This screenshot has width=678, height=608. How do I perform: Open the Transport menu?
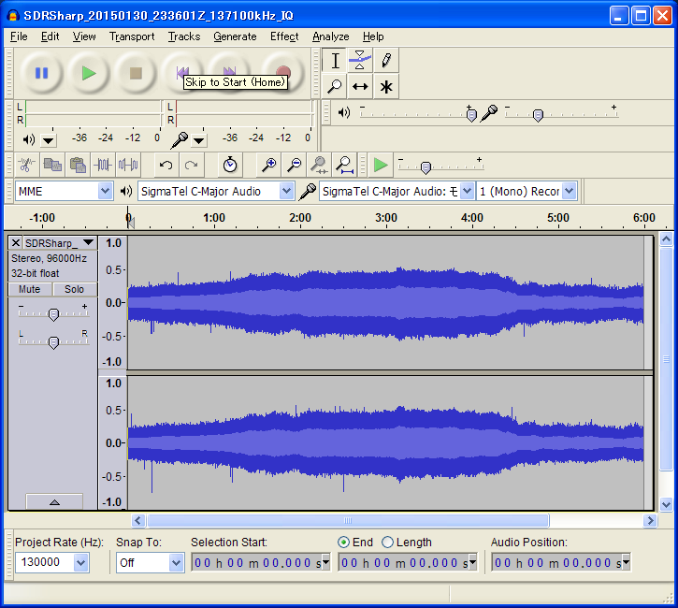pos(132,36)
